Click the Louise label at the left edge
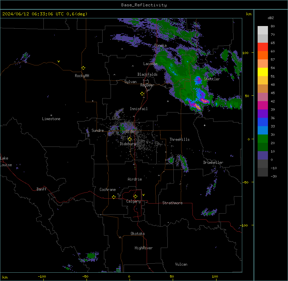This screenshot has width=288, height=281. 6,165
